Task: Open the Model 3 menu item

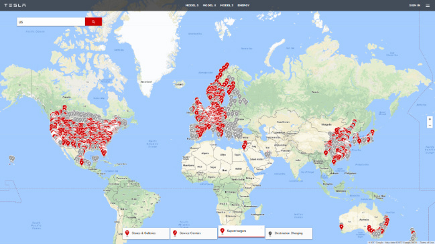Action: (x=227, y=5)
